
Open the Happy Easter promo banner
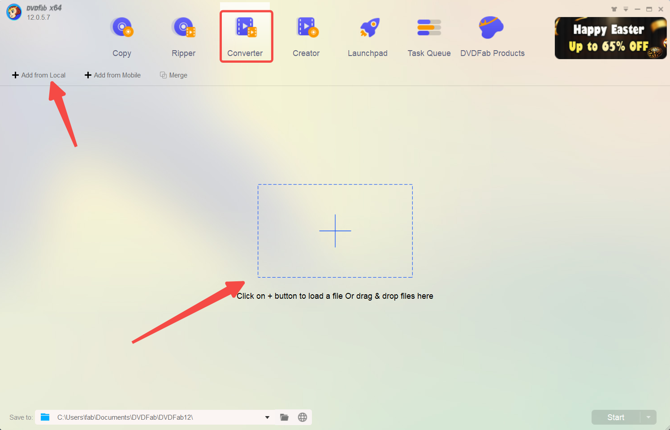point(610,38)
